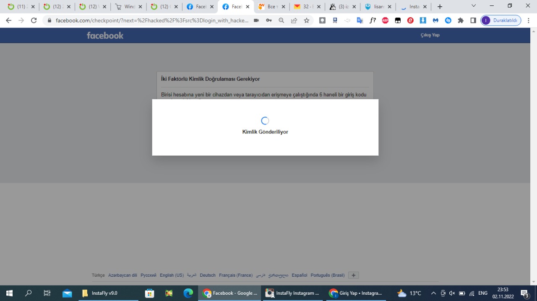Open Microsoft Edge from the taskbar
This screenshot has width=537, height=301.
tap(188, 293)
